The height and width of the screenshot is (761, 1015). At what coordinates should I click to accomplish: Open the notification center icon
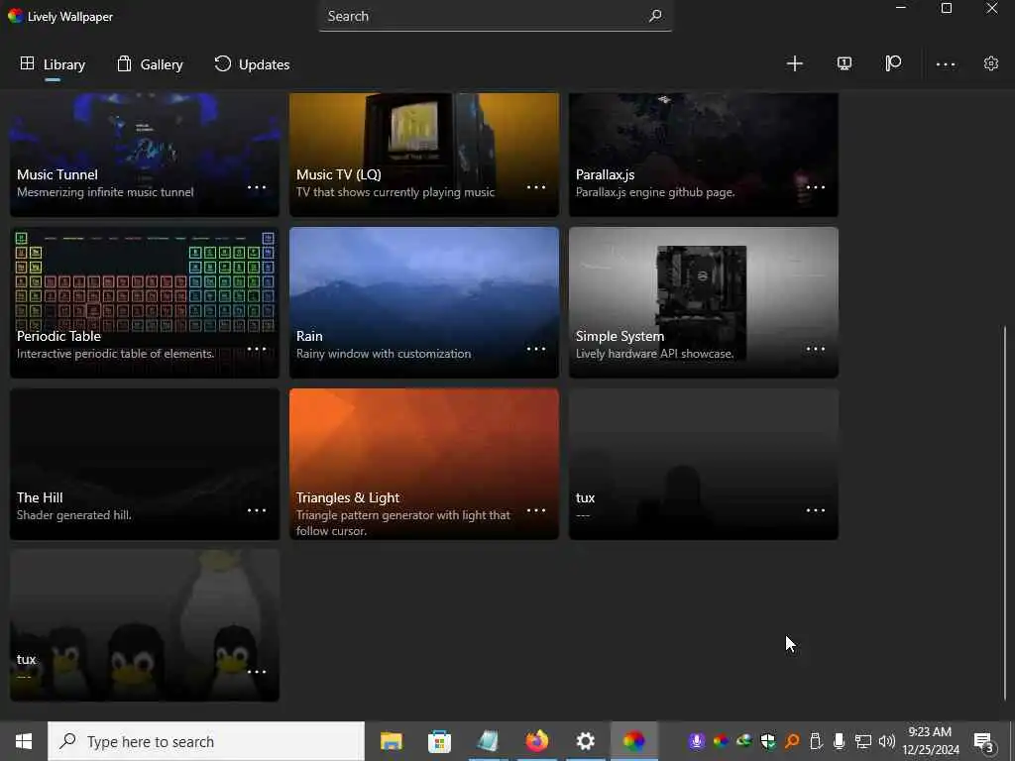point(983,741)
